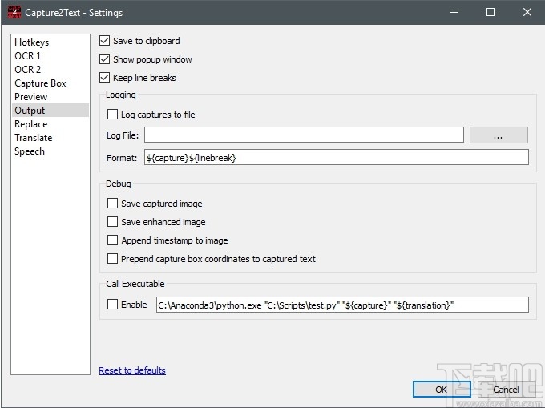This screenshot has width=545, height=408.
Task: Select OCR 1 in the sidebar
Action: pos(27,56)
